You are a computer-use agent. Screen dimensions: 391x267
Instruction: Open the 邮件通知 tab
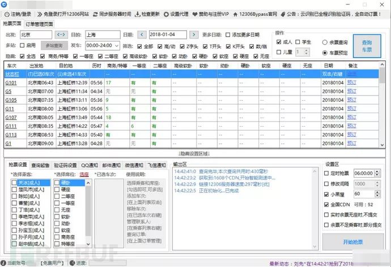tap(111, 165)
